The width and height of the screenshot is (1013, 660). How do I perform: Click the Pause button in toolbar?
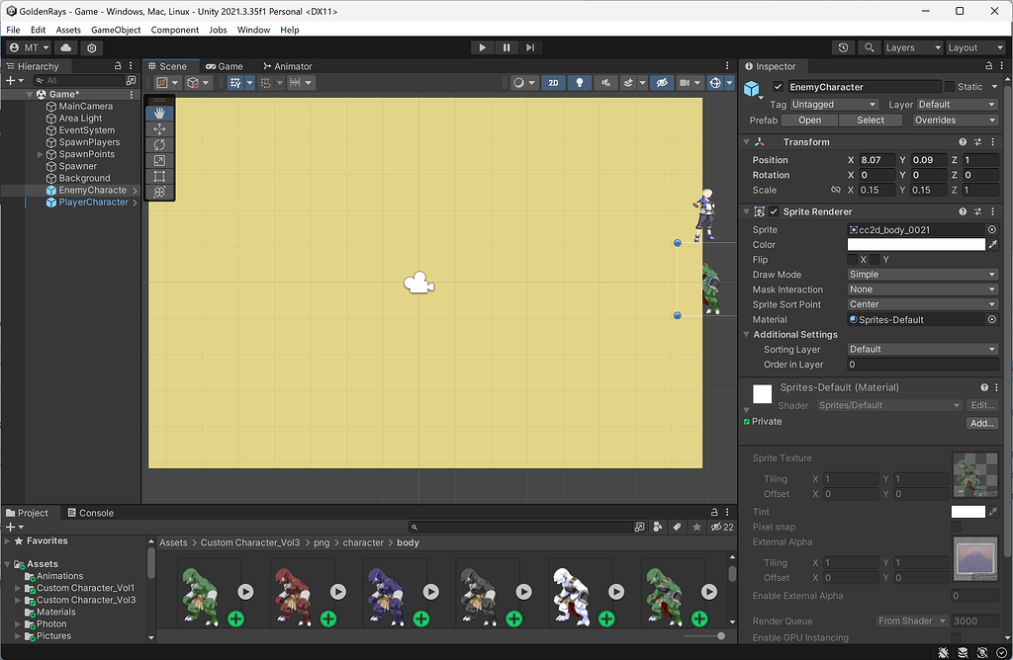click(506, 47)
